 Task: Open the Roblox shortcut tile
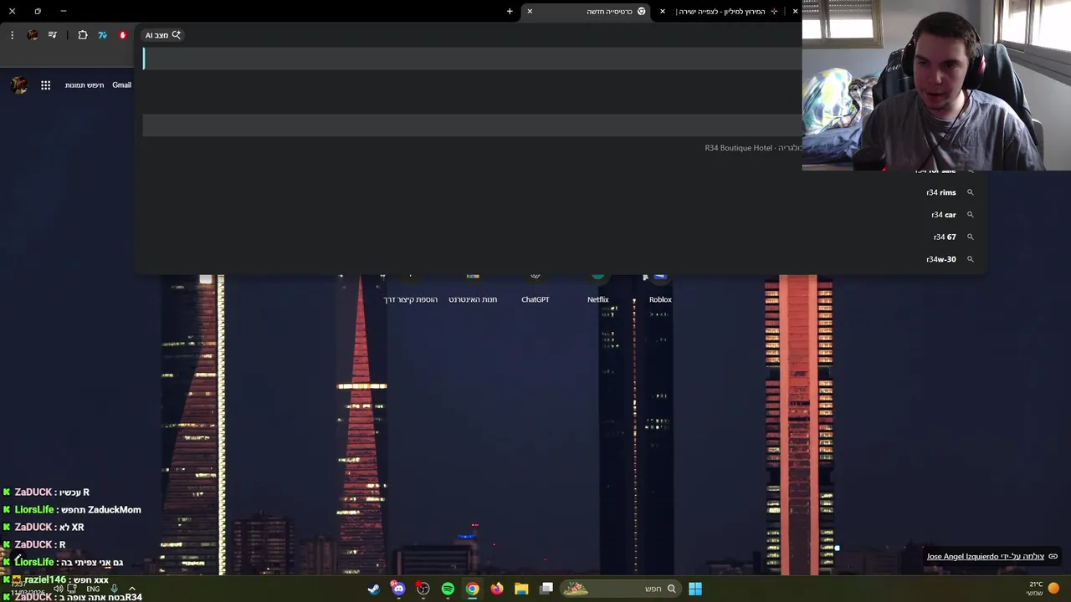click(x=660, y=288)
